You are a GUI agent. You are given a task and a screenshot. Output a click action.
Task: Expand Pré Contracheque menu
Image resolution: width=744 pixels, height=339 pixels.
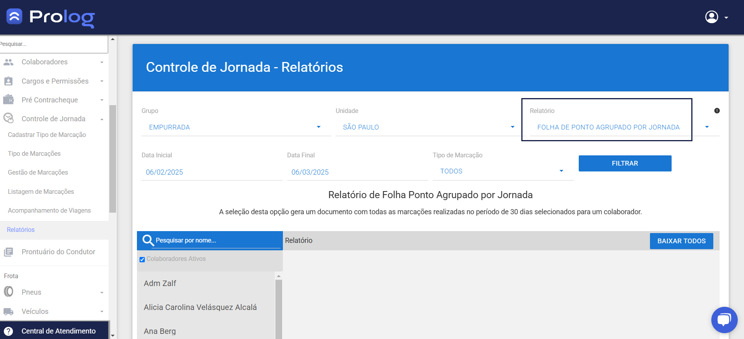[x=102, y=100]
